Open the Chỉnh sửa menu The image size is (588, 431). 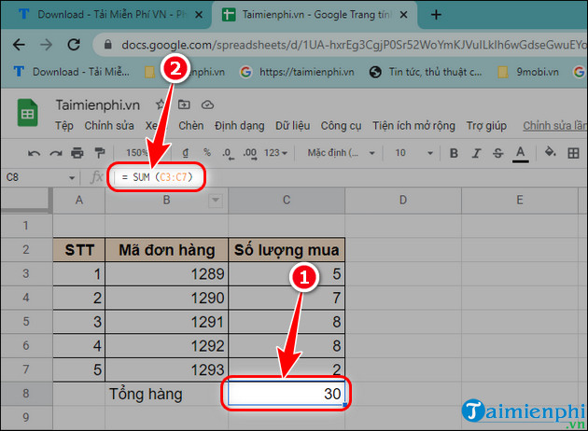(x=109, y=126)
